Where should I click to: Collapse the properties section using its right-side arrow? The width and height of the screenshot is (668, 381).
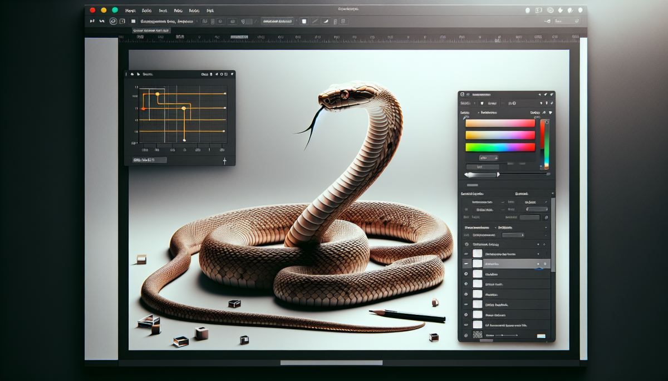point(552,194)
